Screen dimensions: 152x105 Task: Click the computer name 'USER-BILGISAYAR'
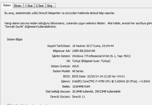(84, 51)
